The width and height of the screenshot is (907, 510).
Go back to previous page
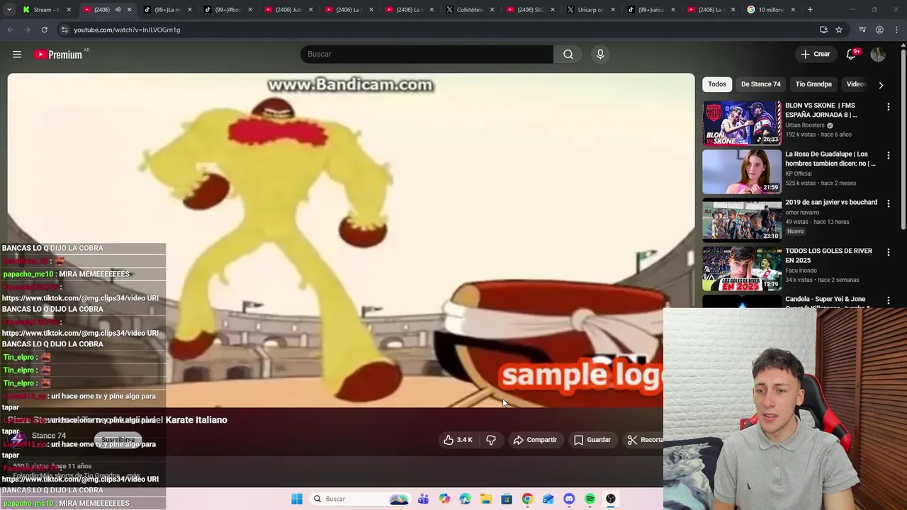point(10,30)
